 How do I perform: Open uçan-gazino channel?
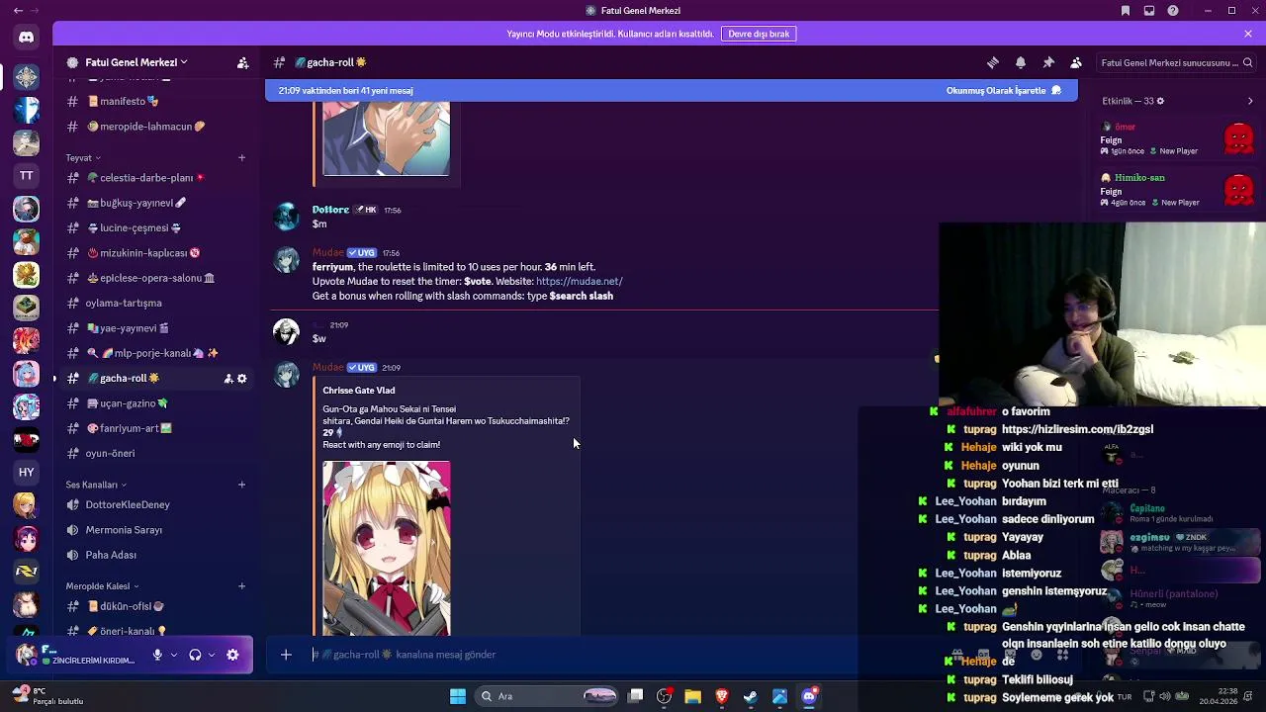156,403
